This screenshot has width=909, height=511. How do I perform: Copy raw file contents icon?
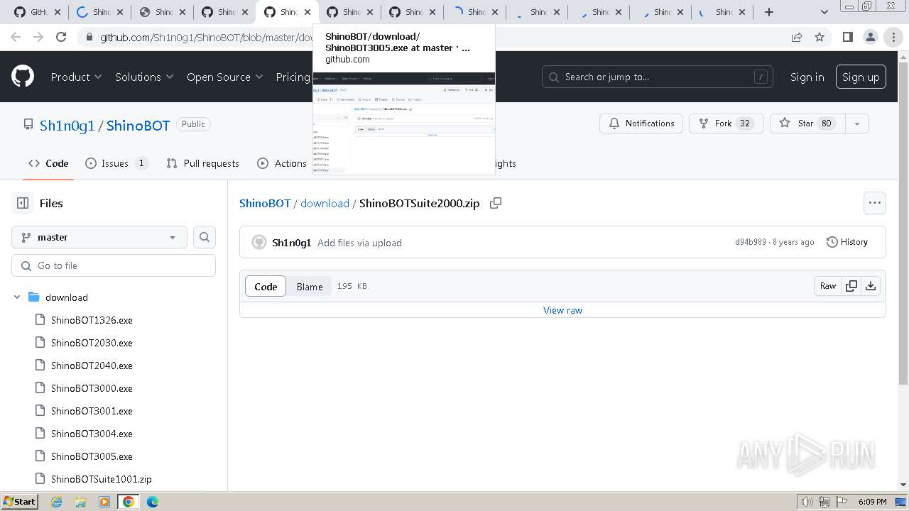tap(851, 286)
